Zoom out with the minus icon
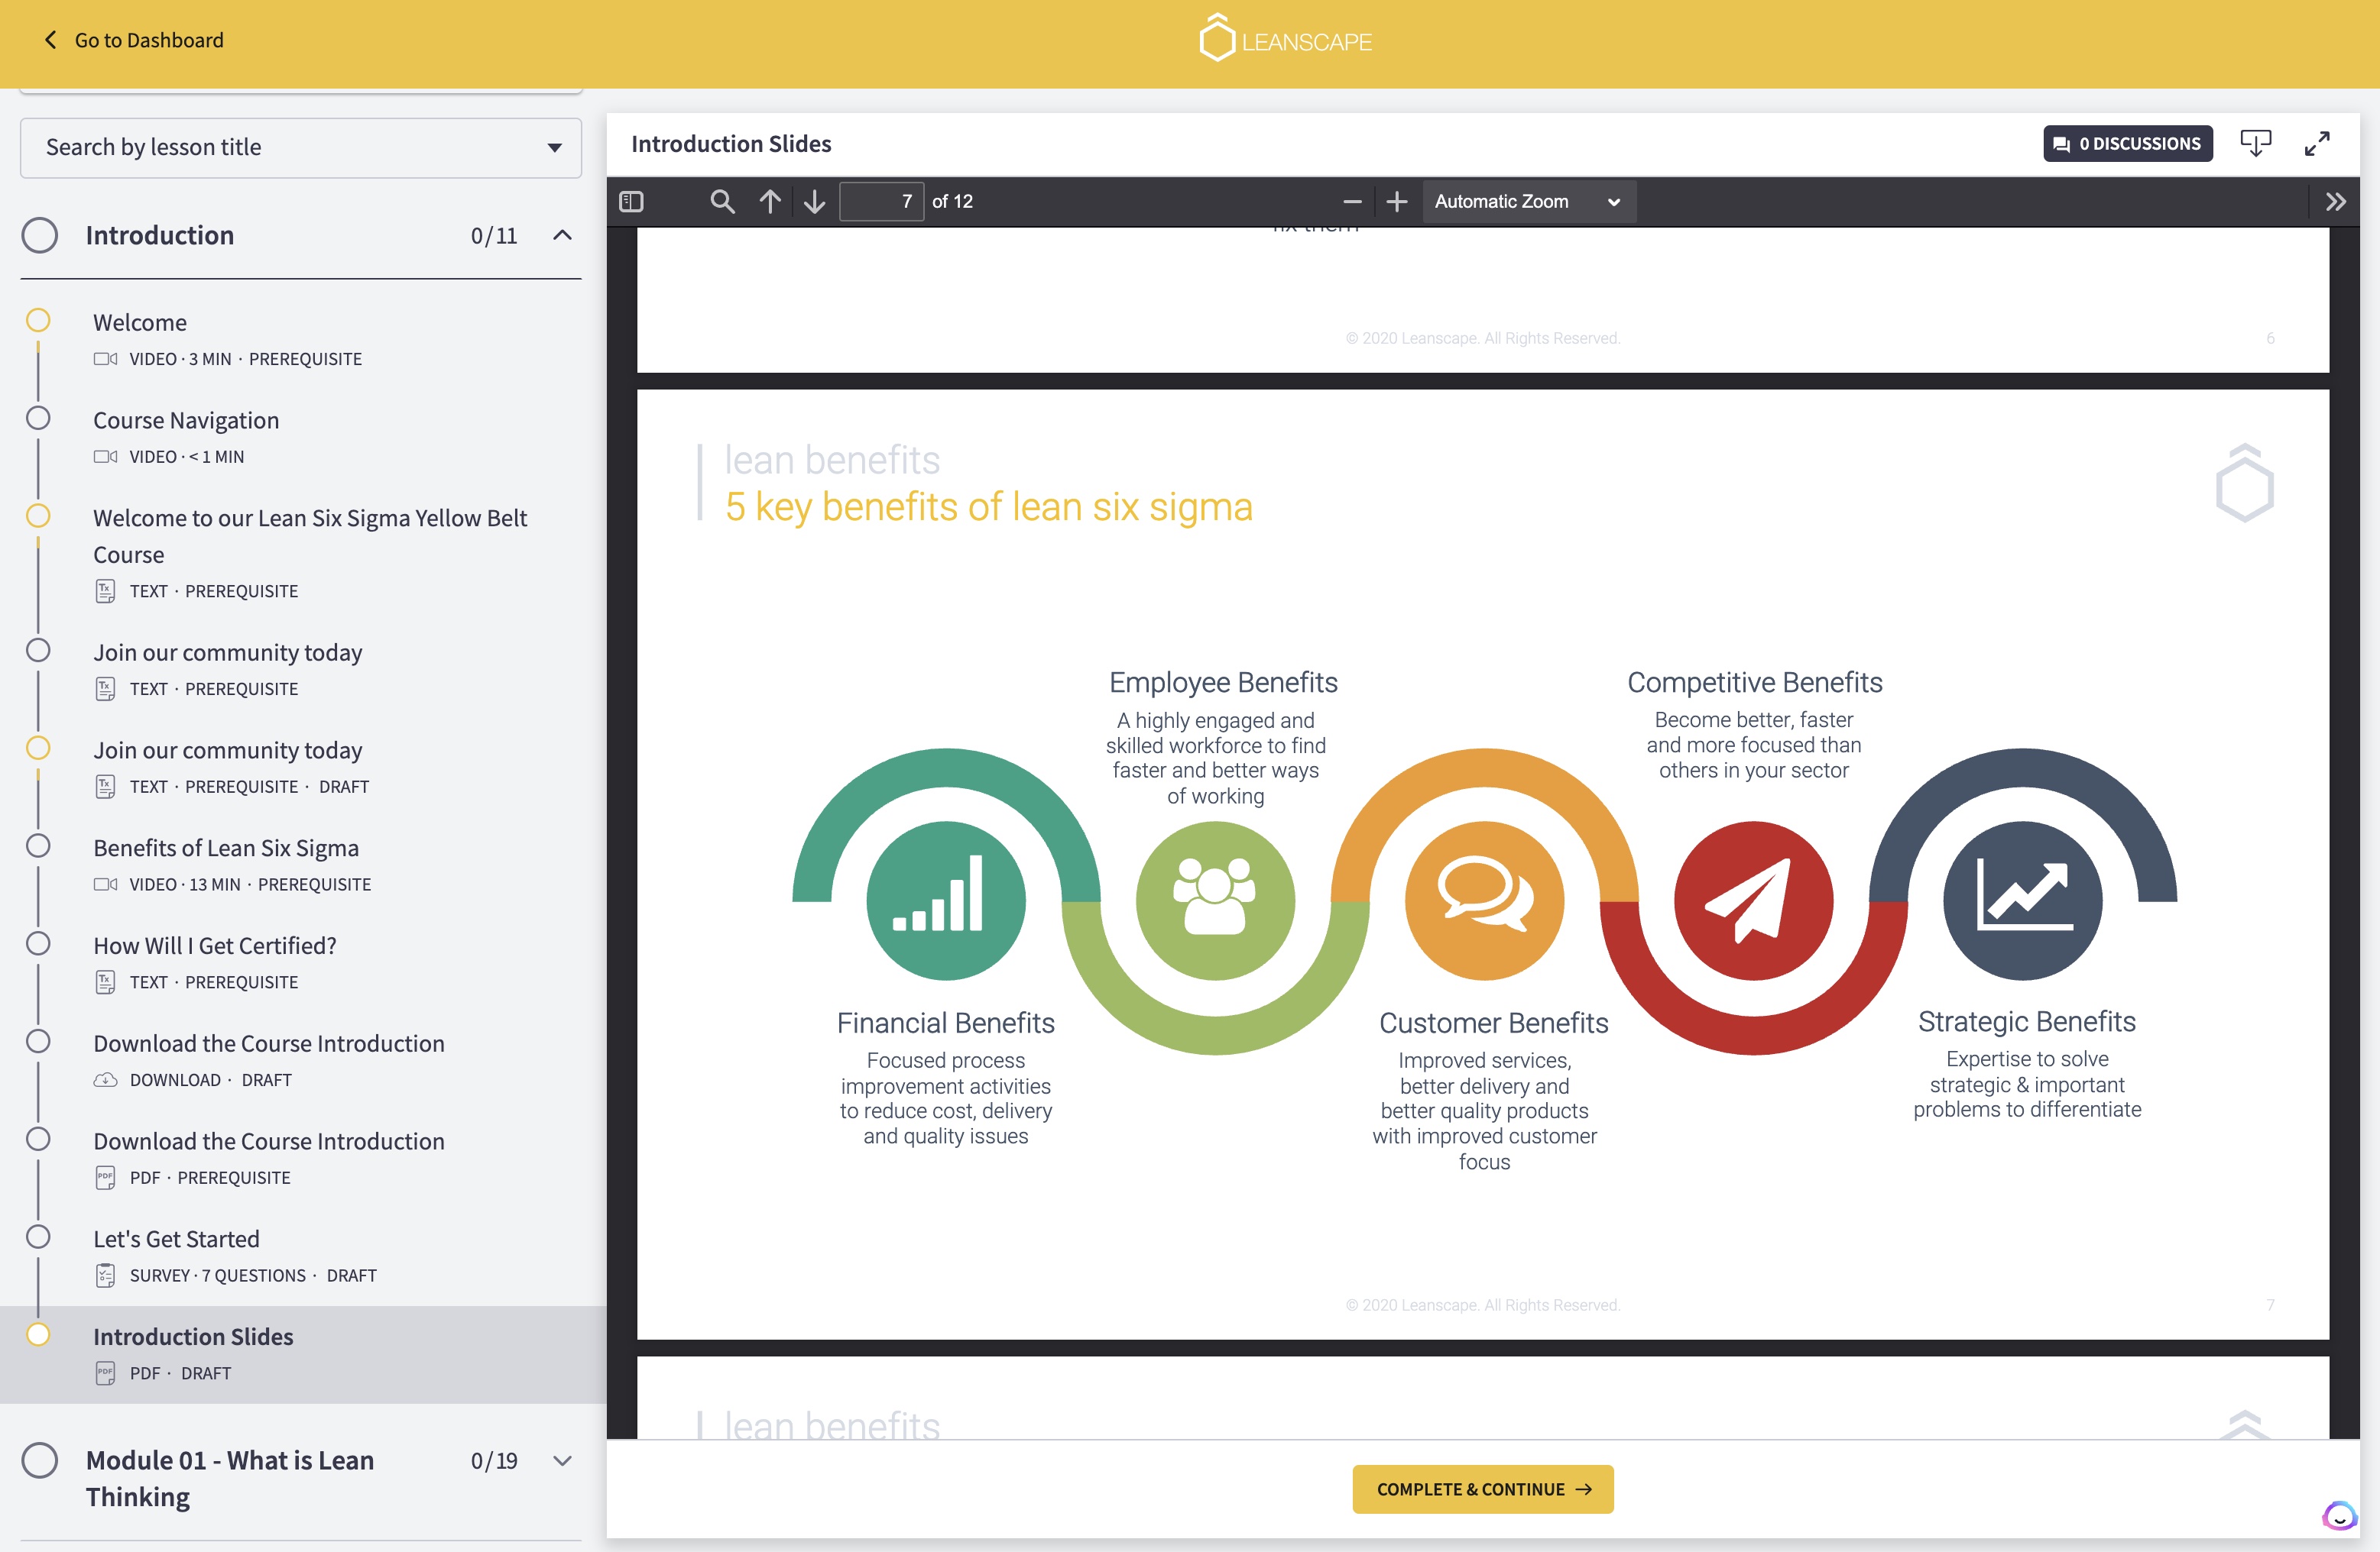This screenshot has width=2380, height=1552. (x=1352, y=202)
